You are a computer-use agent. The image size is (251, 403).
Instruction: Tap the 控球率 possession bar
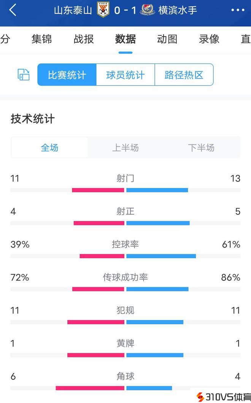pos(125,256)
